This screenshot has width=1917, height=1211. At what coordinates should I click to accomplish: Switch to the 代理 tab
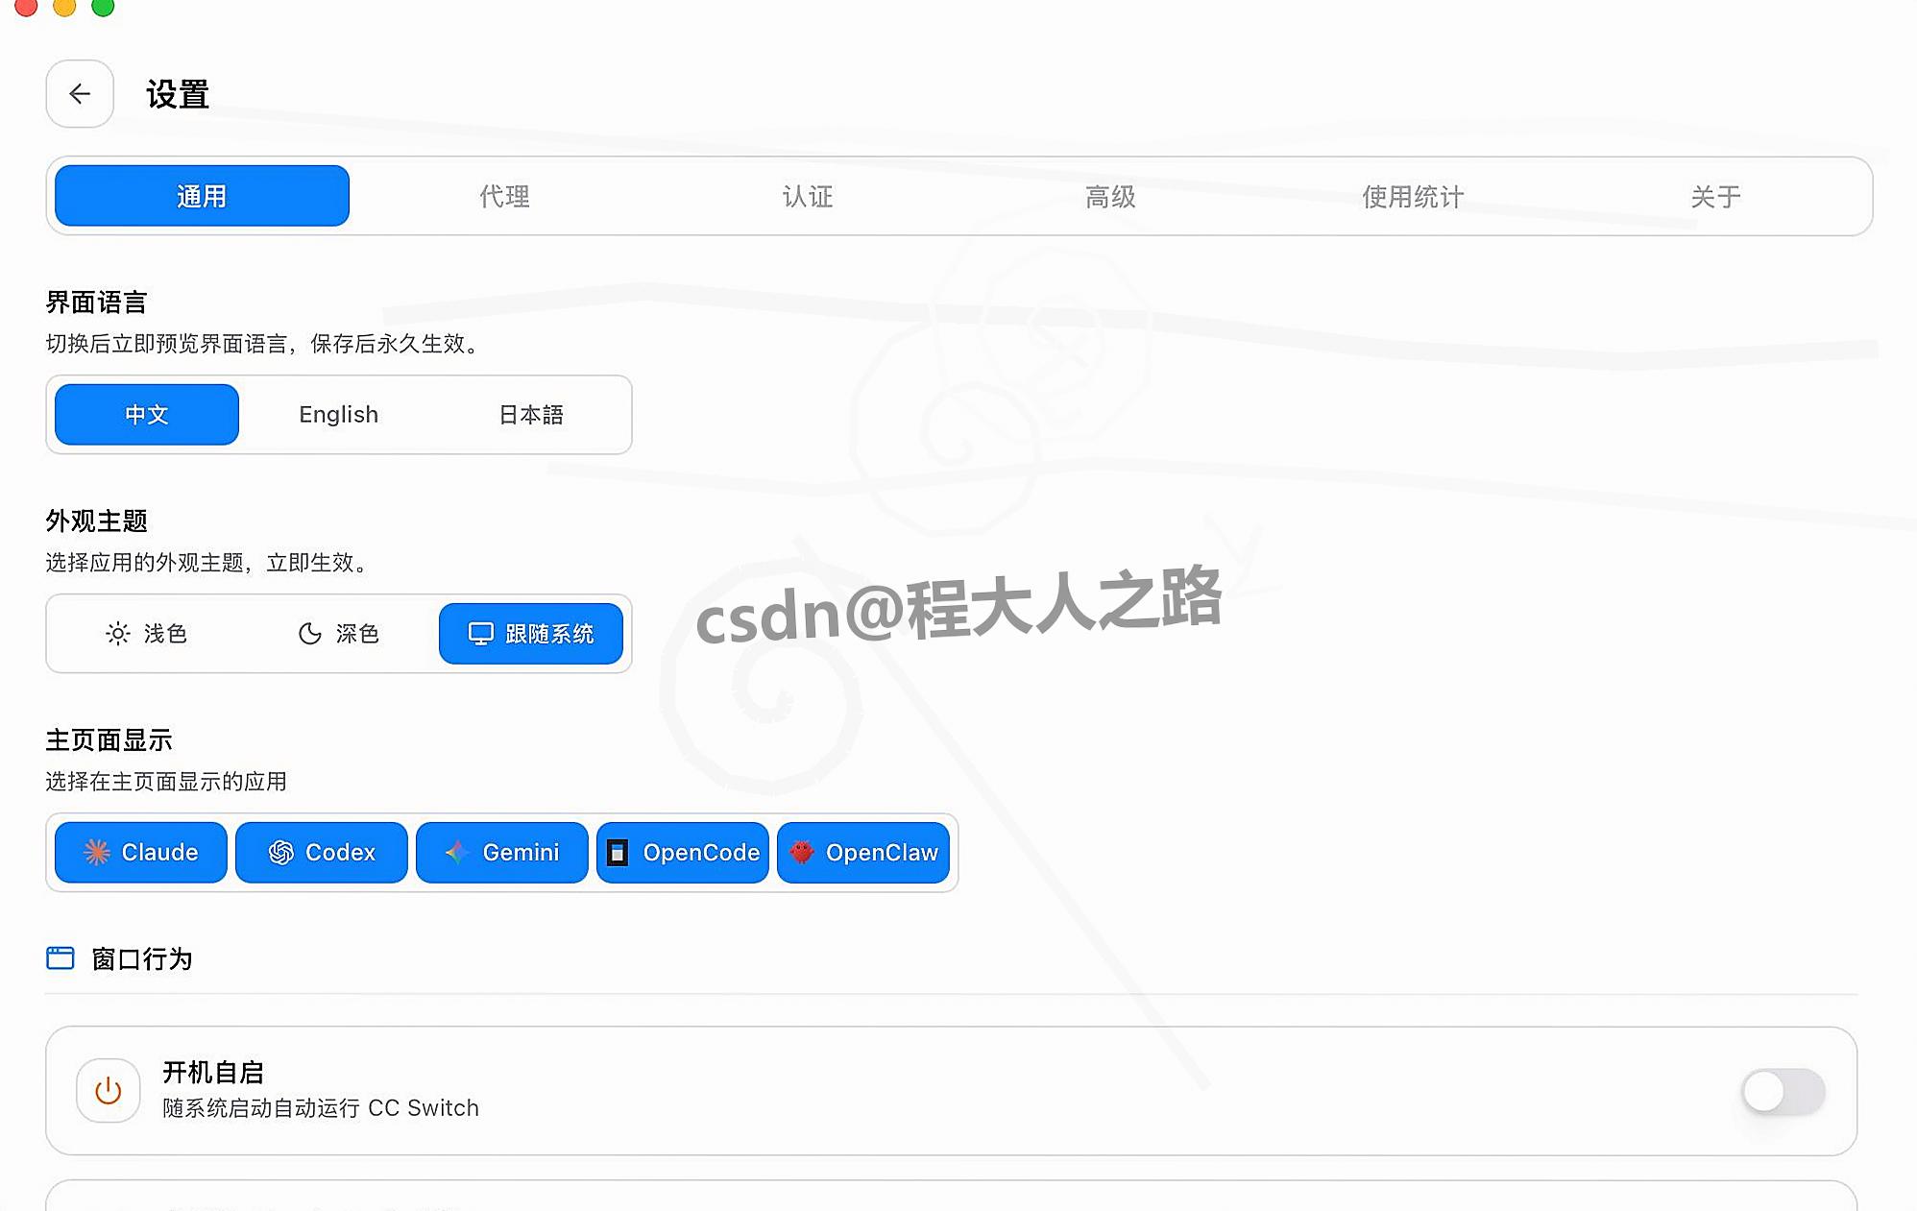pos(504,196)
